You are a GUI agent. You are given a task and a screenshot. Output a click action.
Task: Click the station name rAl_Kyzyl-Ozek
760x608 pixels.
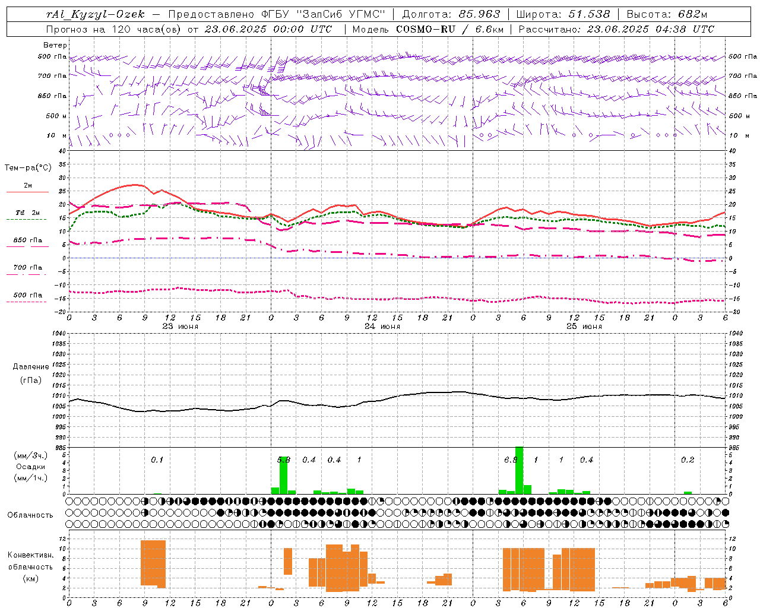click(x=95, y=14)
